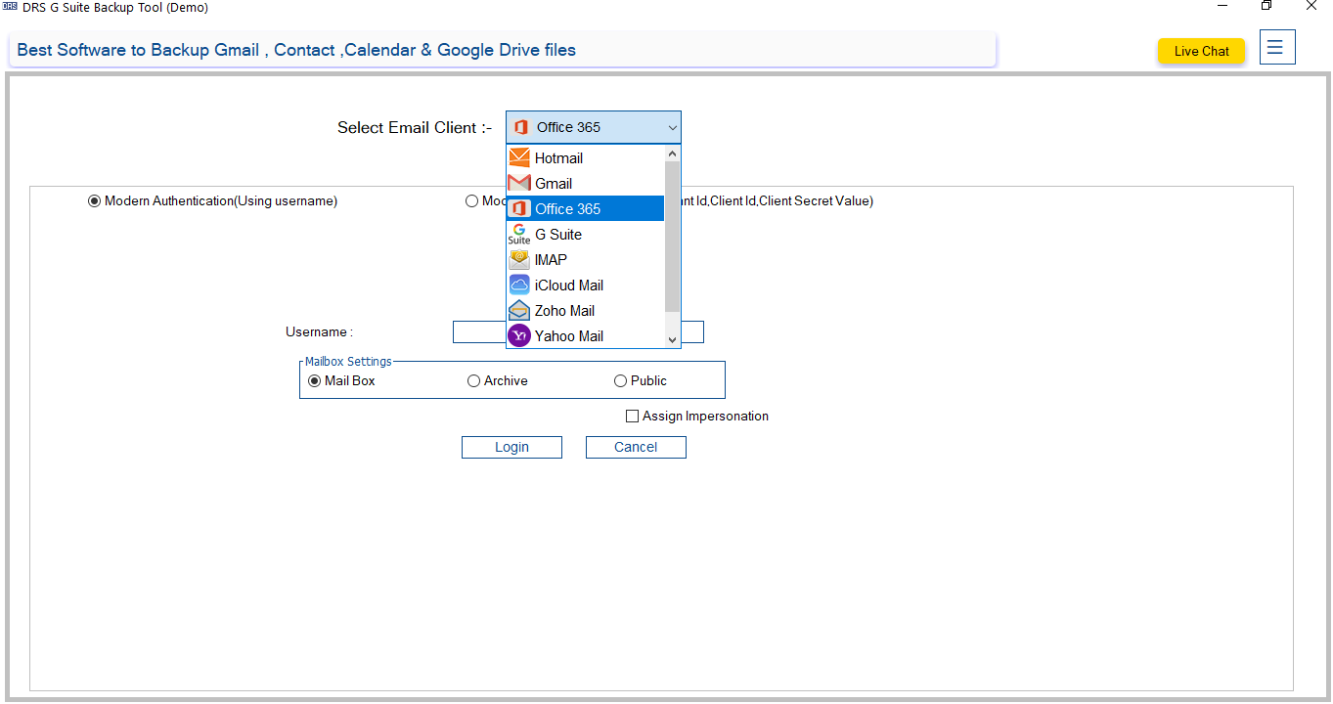The image size is (1333, 704).
Task: Click the Cancel button
Action: tap(636, 447)
